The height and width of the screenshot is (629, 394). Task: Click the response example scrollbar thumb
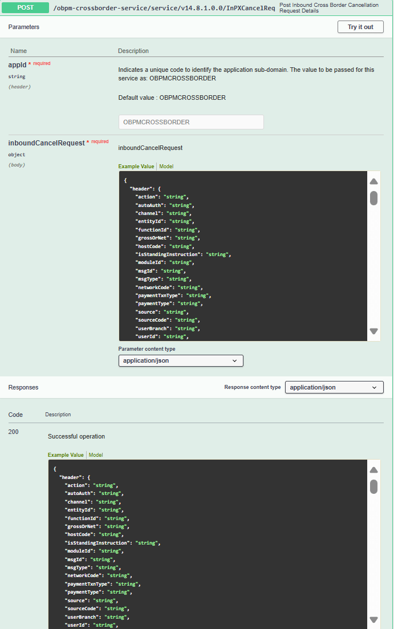tap(373, 486)
